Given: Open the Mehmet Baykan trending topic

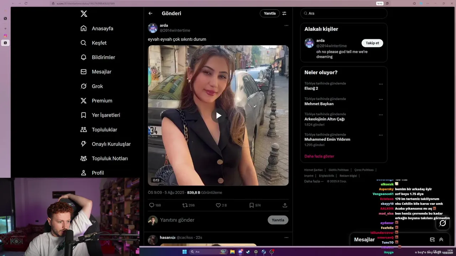Looking at the screenshot, I should coord(319,104).
